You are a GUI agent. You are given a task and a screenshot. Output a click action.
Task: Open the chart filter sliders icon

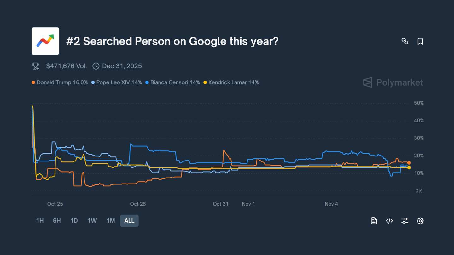[405, 221]
